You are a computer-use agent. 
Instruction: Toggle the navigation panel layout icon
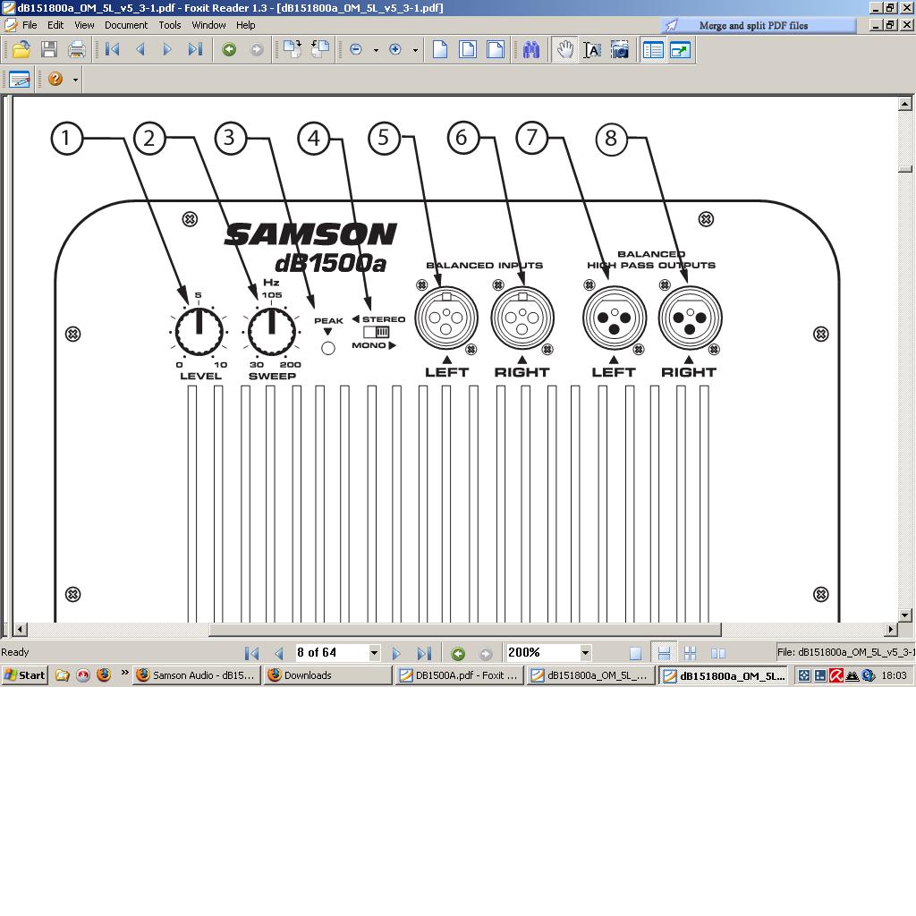point(652,50)
